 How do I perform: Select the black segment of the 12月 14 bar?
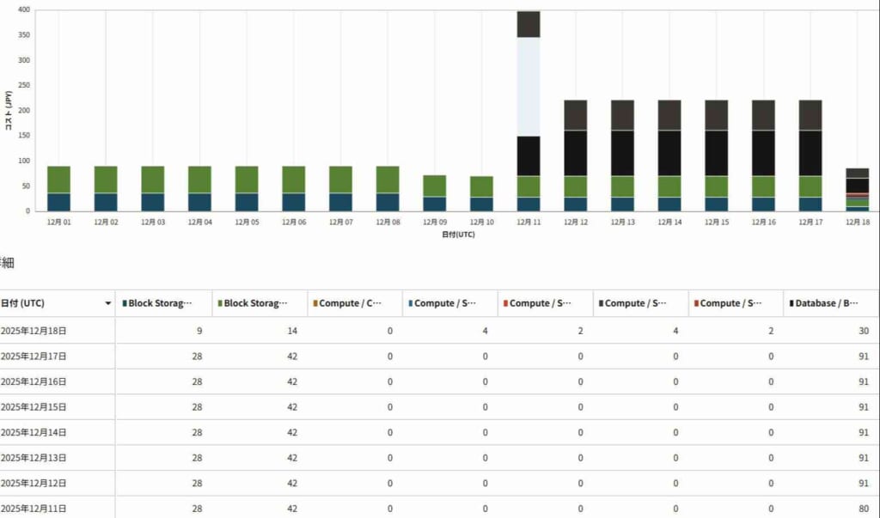pyautogui.click(x=669, y=153)
